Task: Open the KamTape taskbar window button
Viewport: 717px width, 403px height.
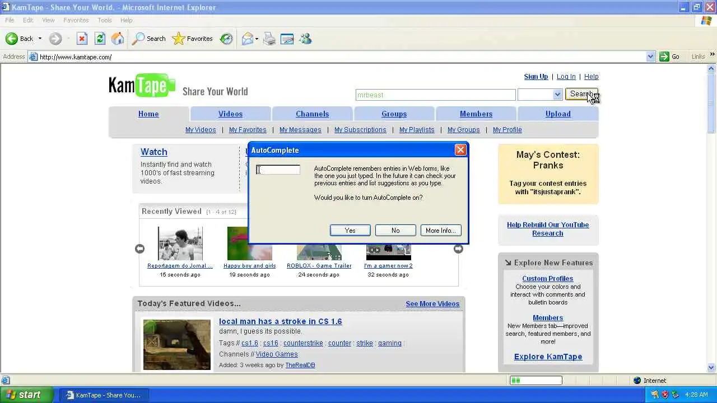Action: (104, 395)
